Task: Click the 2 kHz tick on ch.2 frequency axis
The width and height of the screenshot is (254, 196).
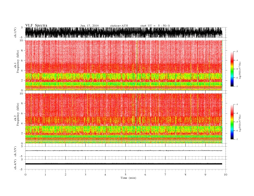Action: tap(22, 134)
